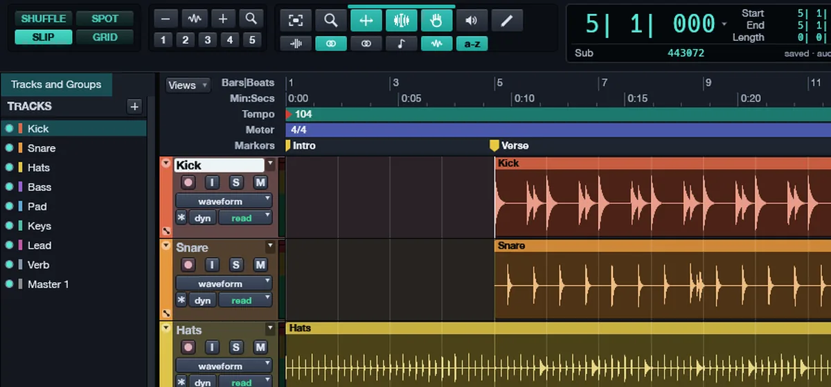Record-enable the Snare track
Image resolution: width=831 pixels, height=387 pixels.
coord(188,265)
